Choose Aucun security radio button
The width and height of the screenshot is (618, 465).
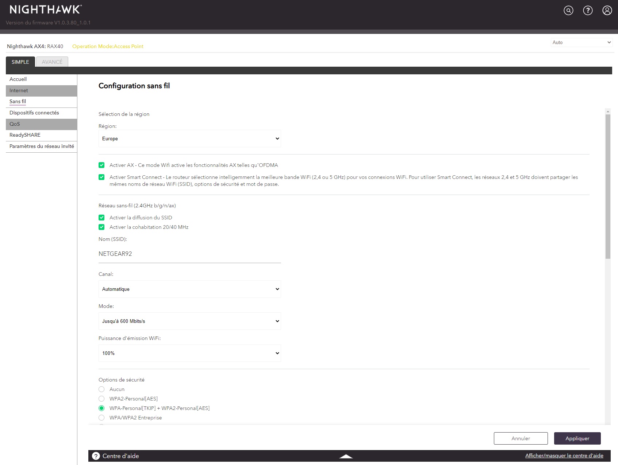point(101,389)
